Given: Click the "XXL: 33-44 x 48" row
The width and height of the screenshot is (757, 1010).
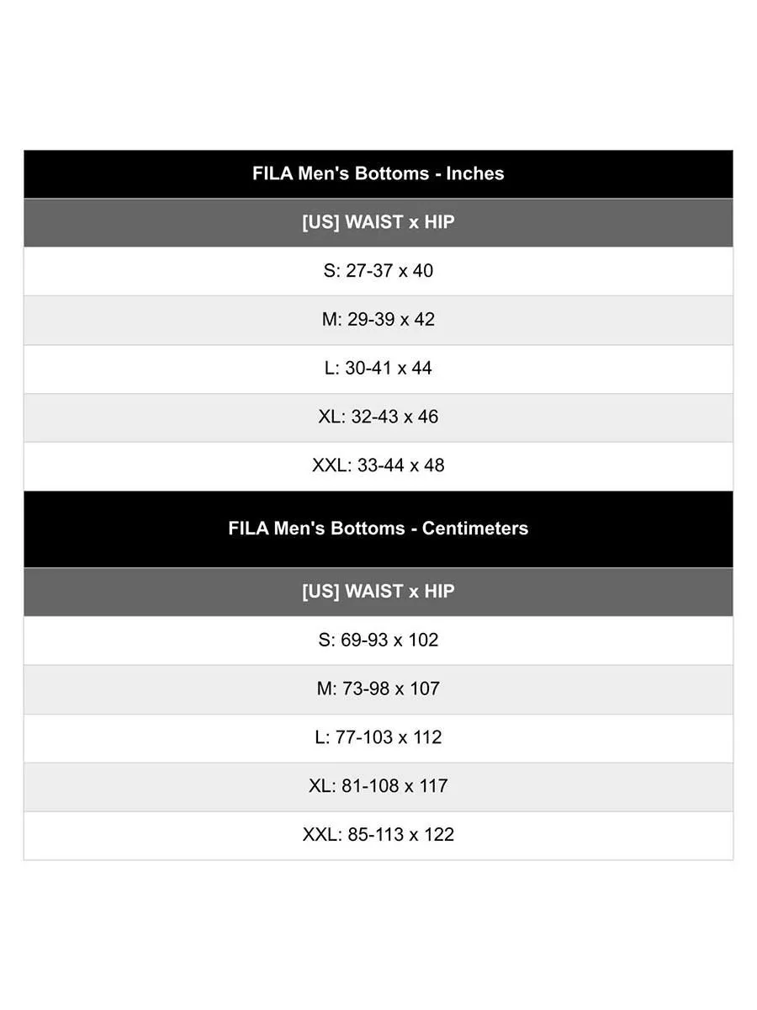Looking at the screenshot, I should coord(378,465).
